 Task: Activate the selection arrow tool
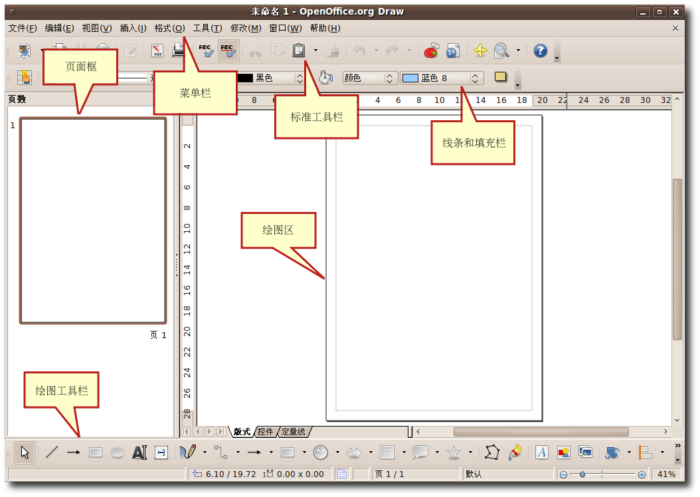pos(24,452)
